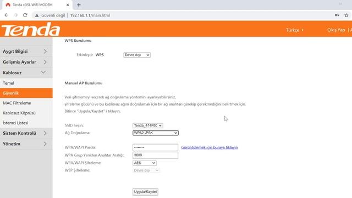Click the Uygula/Kaydet button
352x198 pixels.
[145, 192]
